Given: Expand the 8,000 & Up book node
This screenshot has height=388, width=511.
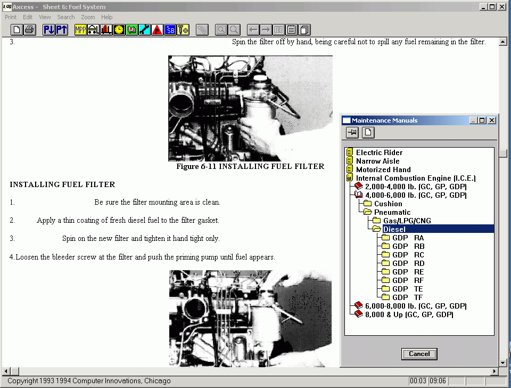Looking at the screenshot, I should tap(358, 314).
